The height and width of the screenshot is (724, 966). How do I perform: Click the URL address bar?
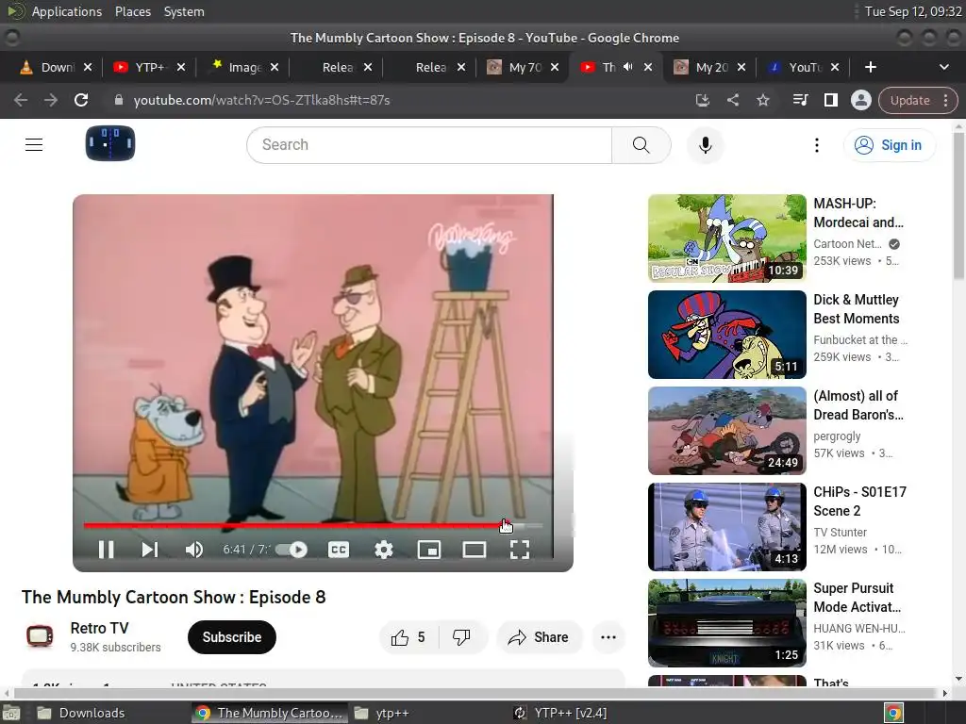pos(394,100)
